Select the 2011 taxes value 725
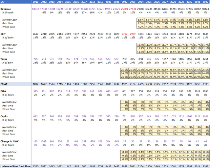Screen dimensions: 210x168 [35, 59]
